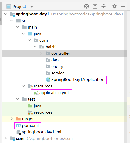Select the com package label

pyautogui.click(x=44, y=40)
